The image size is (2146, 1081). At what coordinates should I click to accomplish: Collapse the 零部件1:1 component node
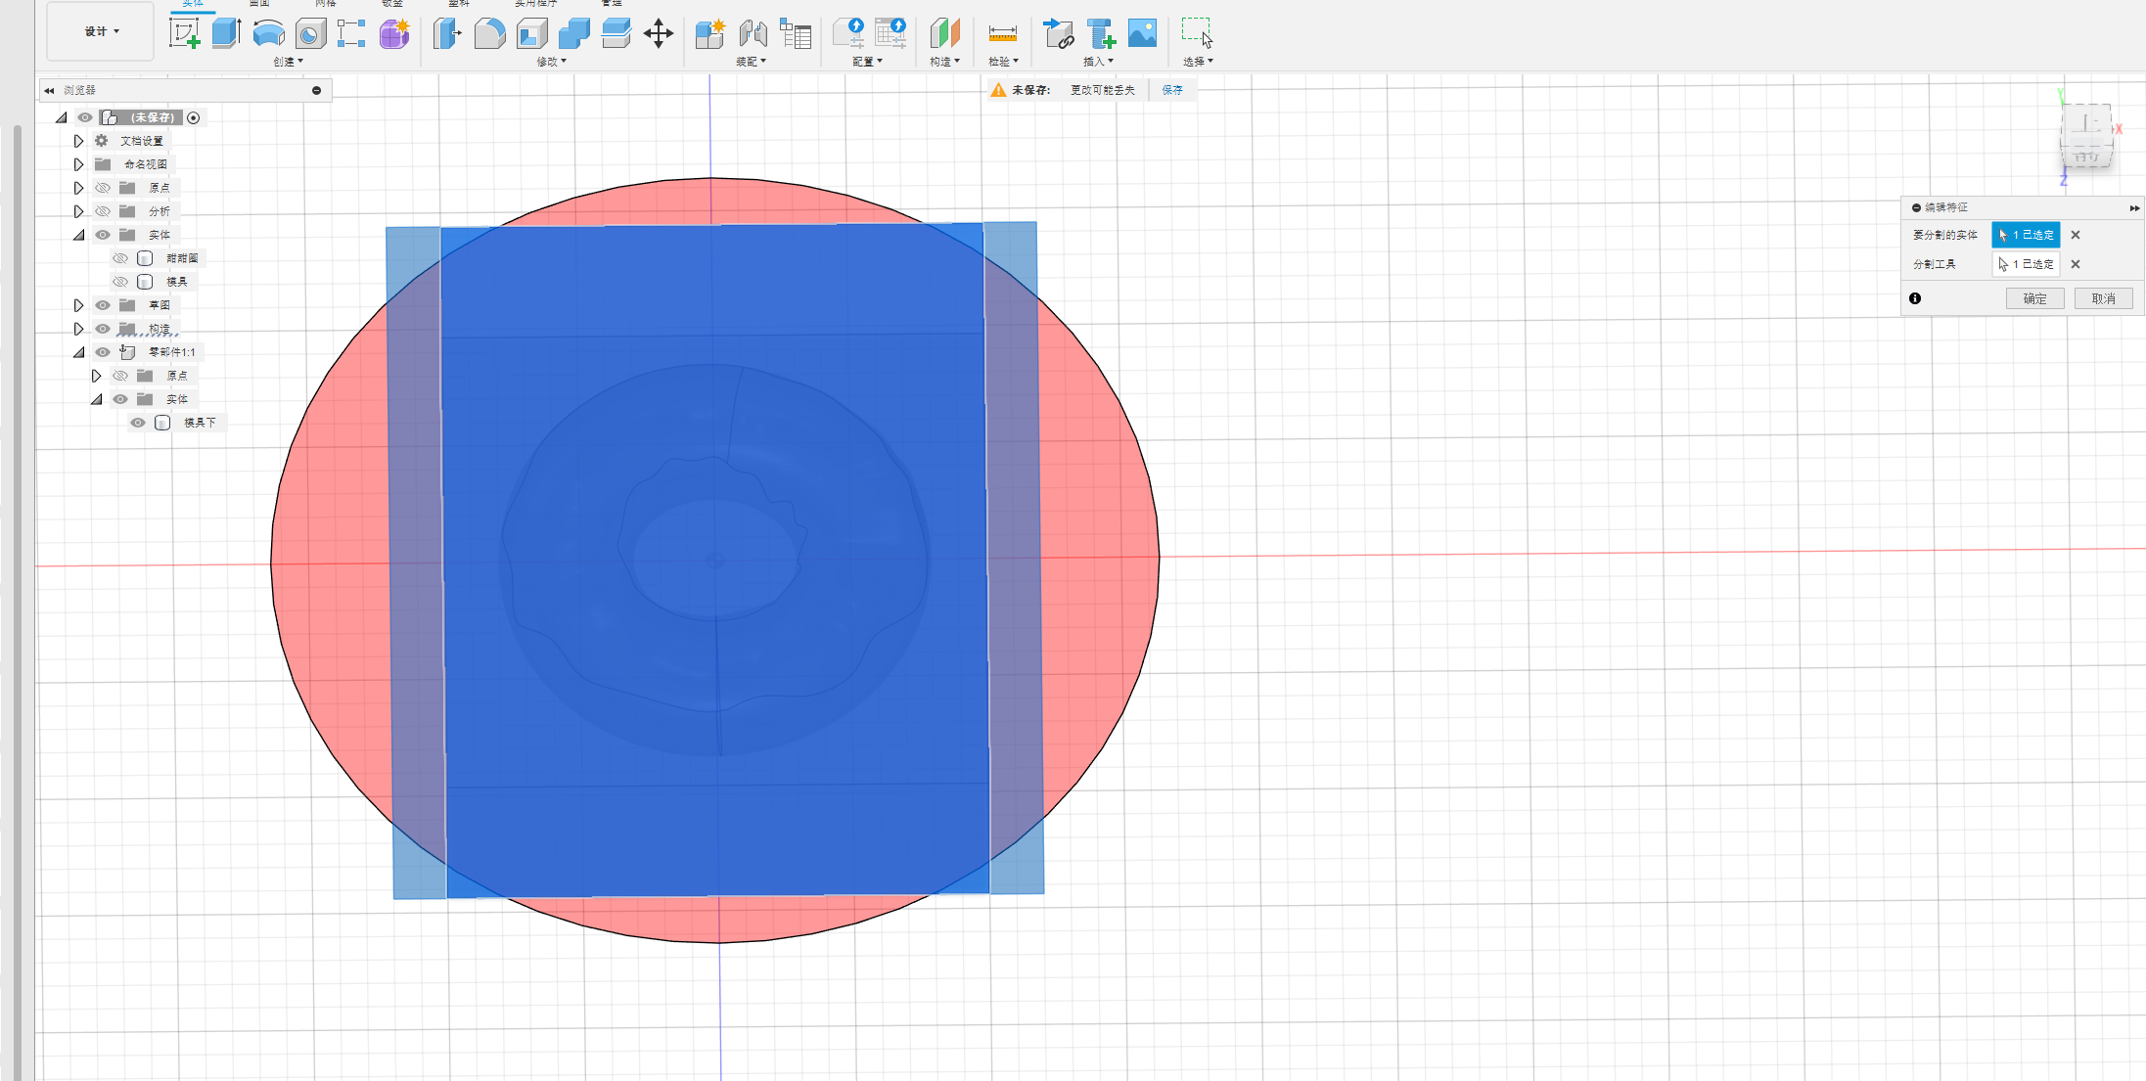(78, 352)
